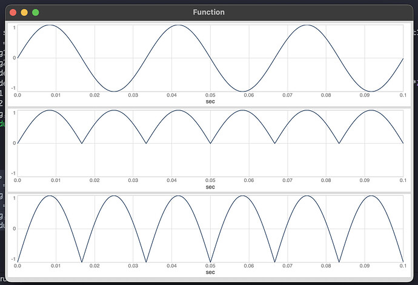Screen dimensions: 418x285
Task: Click the first peak of the top sine wave
Action: (x=50, y=25)
